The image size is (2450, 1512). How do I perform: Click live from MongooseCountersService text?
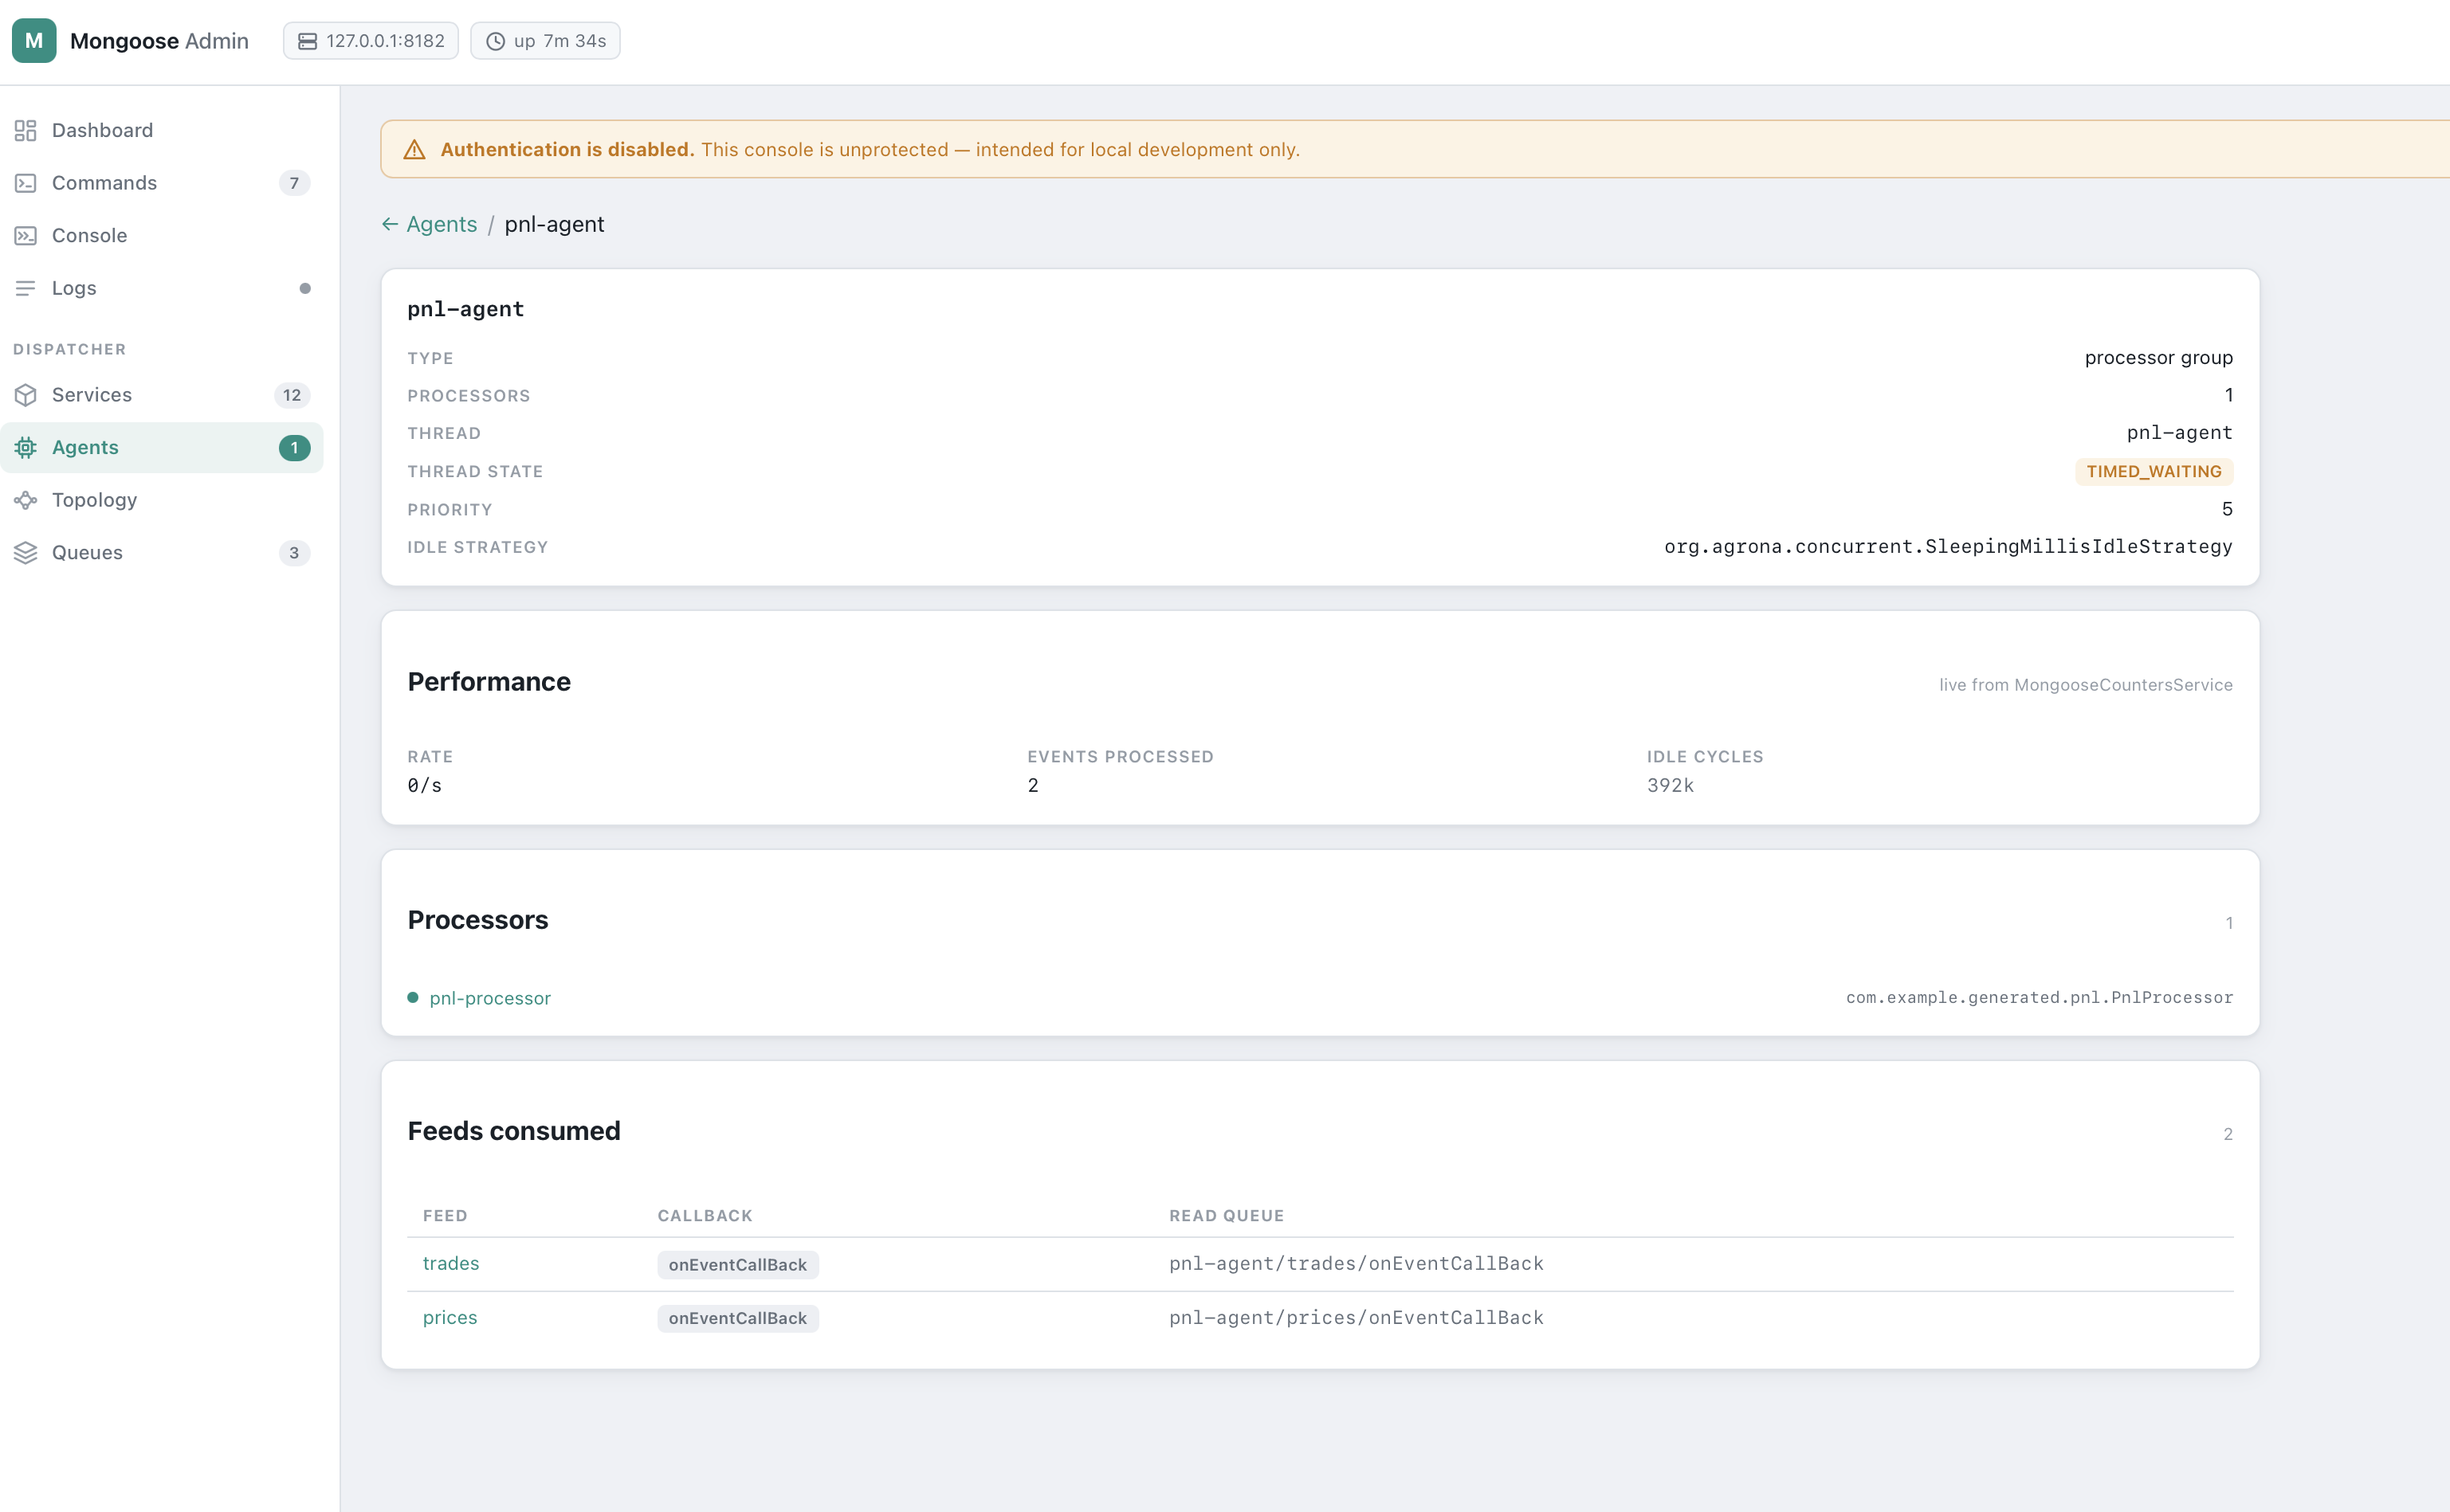[2086, 684]
